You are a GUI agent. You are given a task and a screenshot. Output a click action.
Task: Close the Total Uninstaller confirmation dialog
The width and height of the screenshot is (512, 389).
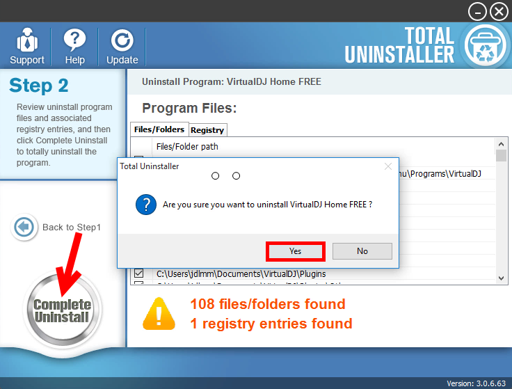pos(388,166)
